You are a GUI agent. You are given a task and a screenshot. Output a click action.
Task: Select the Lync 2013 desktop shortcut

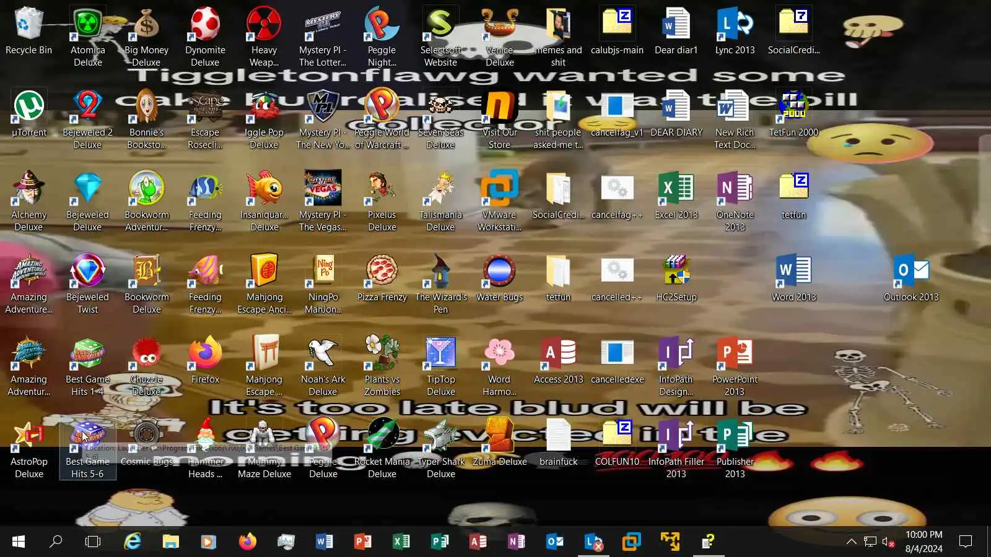tap(735, 31)
